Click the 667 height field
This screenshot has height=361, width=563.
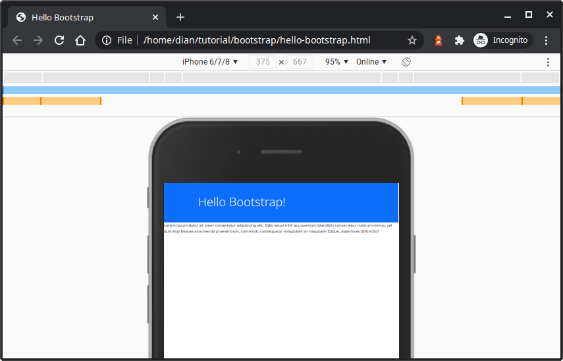coord(300,62)
